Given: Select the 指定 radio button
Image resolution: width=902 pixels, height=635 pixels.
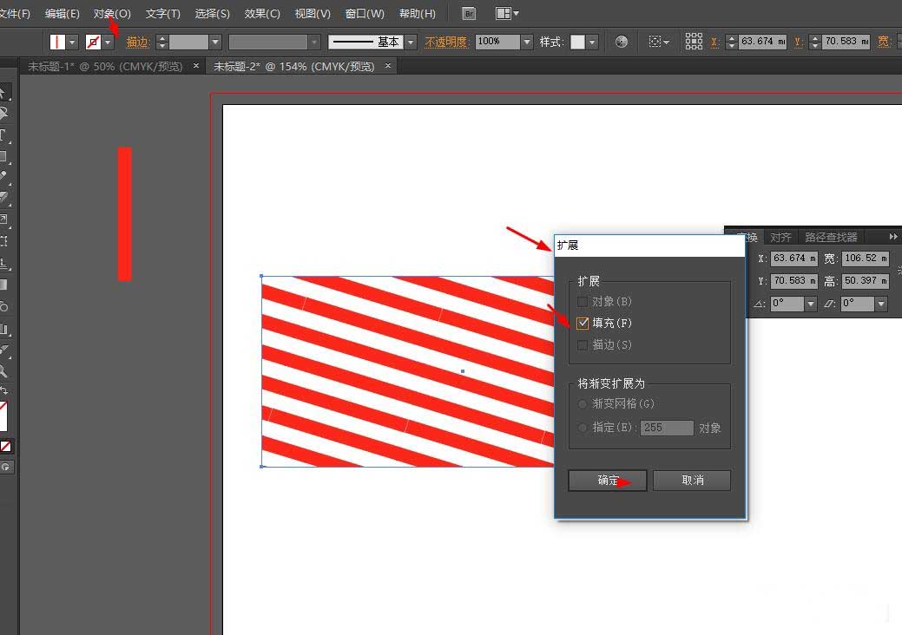Looking at the screenshot, I should pos(582,427).
